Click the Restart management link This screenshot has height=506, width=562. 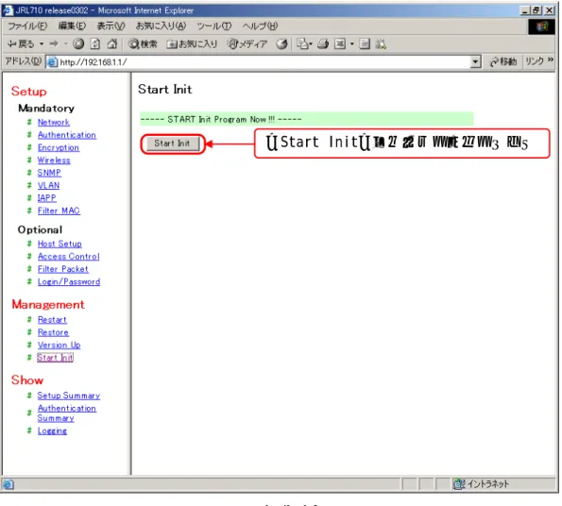pos(52,320)
